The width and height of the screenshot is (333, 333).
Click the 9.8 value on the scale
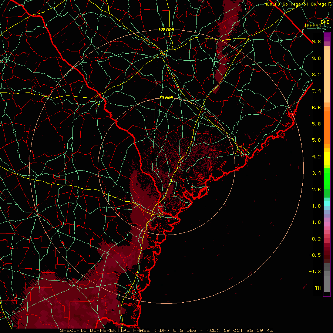pos(316,42)
